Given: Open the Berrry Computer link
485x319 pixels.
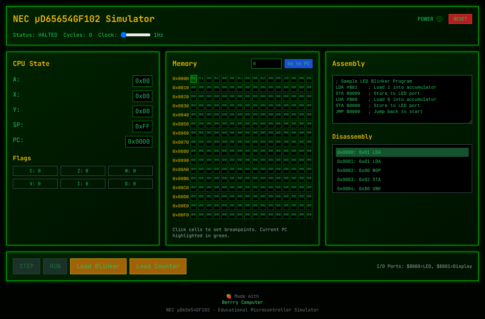Looking at the screenshot, I should [x=242, y=302].
